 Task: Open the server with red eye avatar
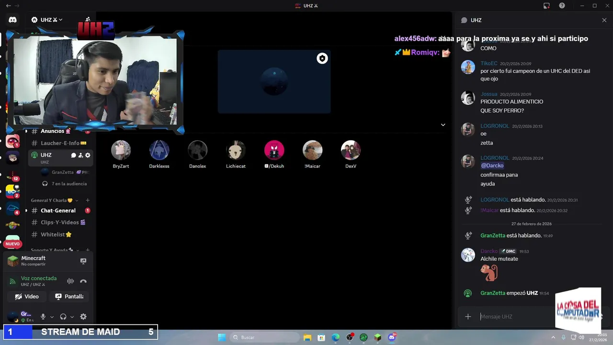12,141
